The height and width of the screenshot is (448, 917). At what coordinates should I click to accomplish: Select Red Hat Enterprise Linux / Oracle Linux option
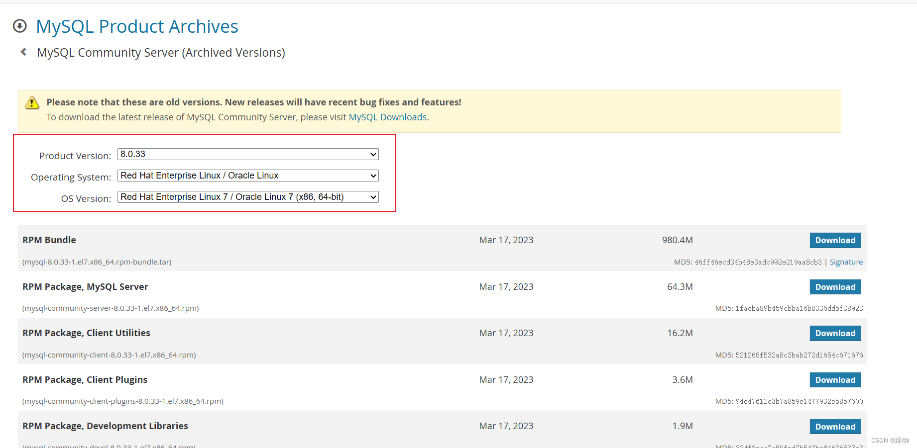pyautogui.click(x=247, y=176)
